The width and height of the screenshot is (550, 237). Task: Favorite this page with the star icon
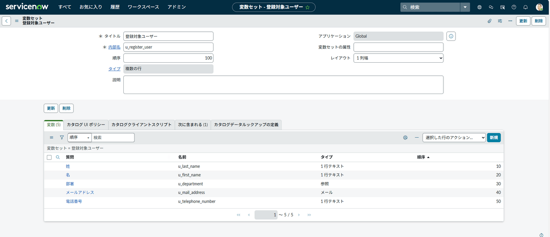coord(307,7)
